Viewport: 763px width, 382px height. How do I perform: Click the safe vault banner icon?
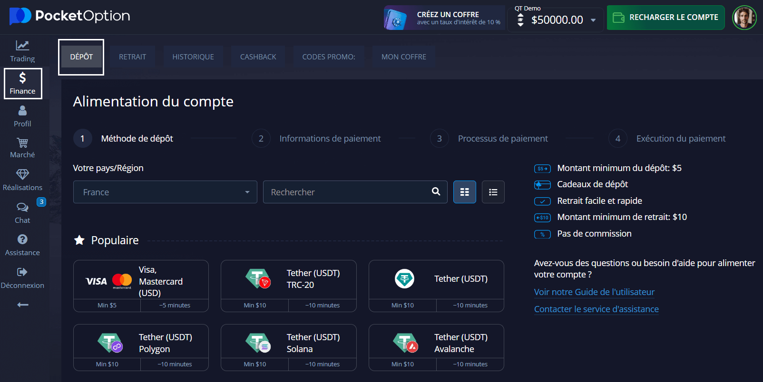point(396,18)
